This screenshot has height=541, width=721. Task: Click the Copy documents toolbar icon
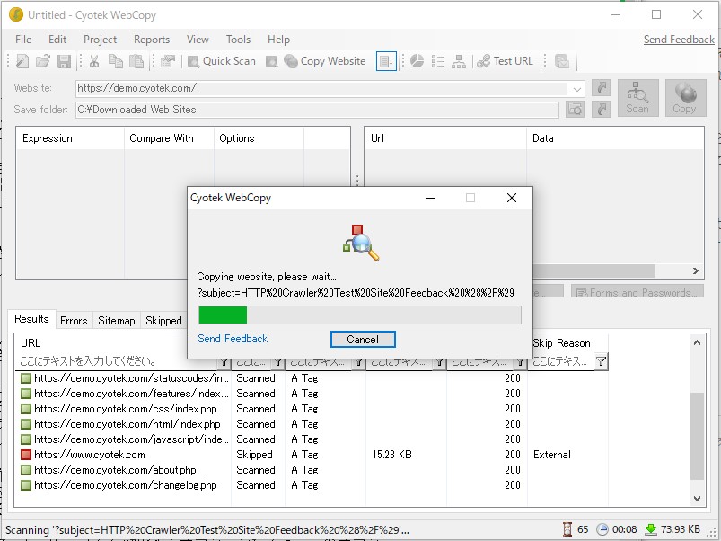click(116, 61)
